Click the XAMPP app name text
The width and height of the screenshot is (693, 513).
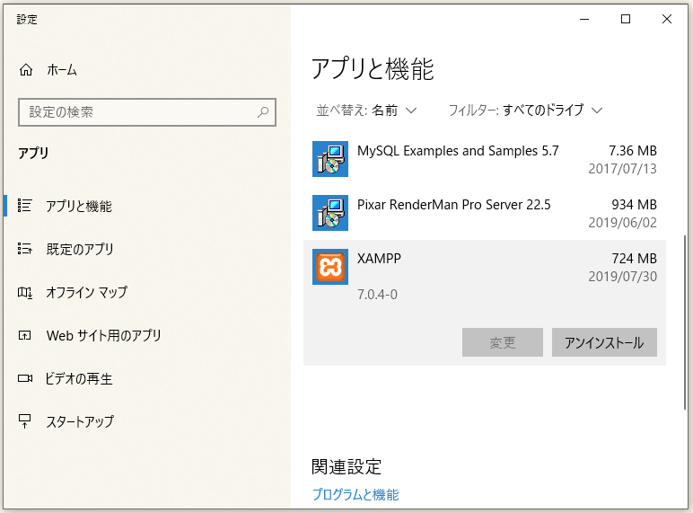(x=379, y=258)
